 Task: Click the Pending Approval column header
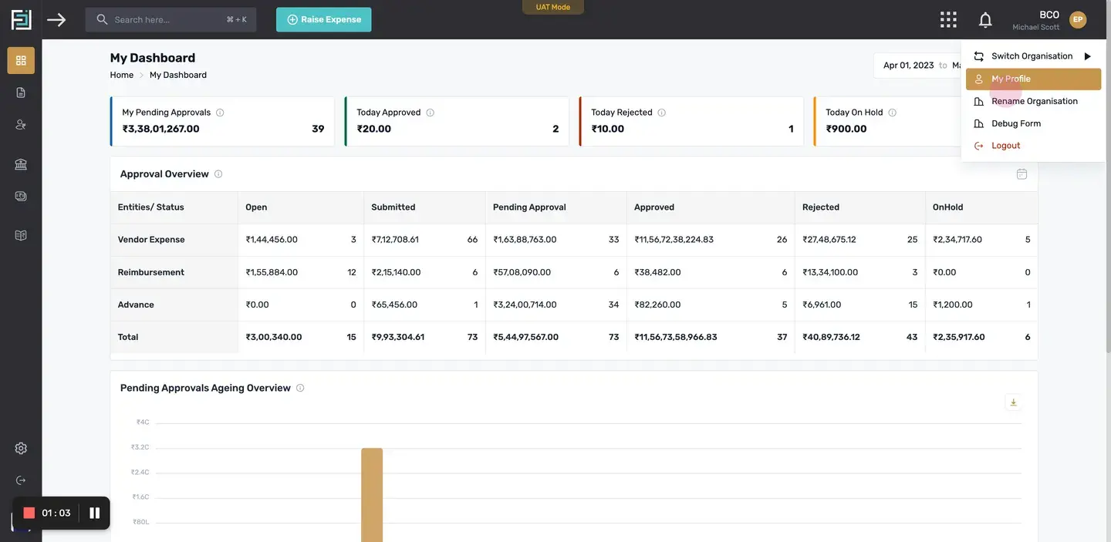click(529, 207)
